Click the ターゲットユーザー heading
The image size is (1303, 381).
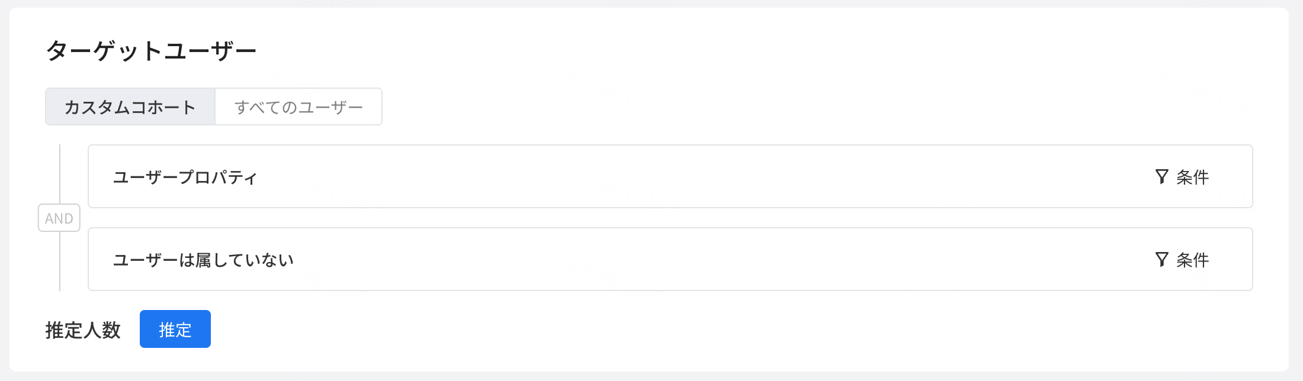151,50
